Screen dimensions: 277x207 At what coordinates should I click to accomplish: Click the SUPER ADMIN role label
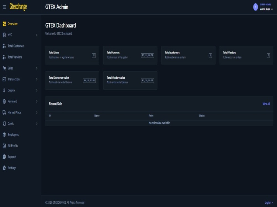(x=265, y=5)
